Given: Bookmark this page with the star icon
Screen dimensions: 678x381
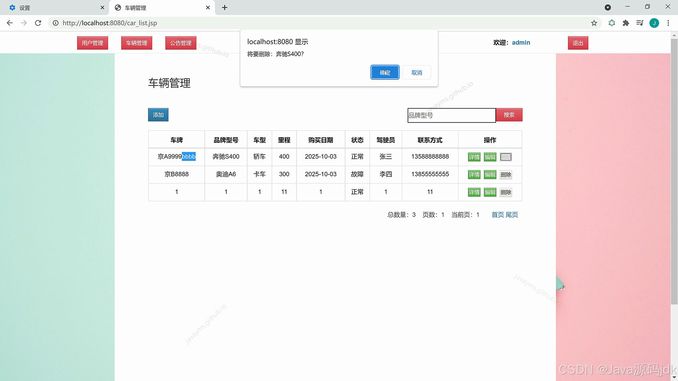Looking at the screenshot, I should [x=594, y=23].
